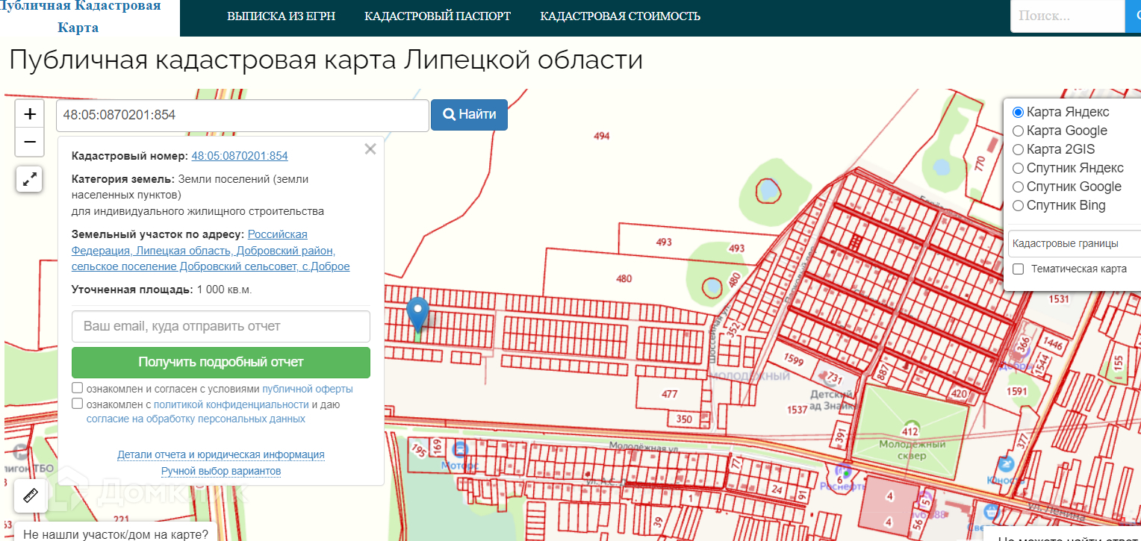Zoom in with the plus button

(x=30, y=114)
